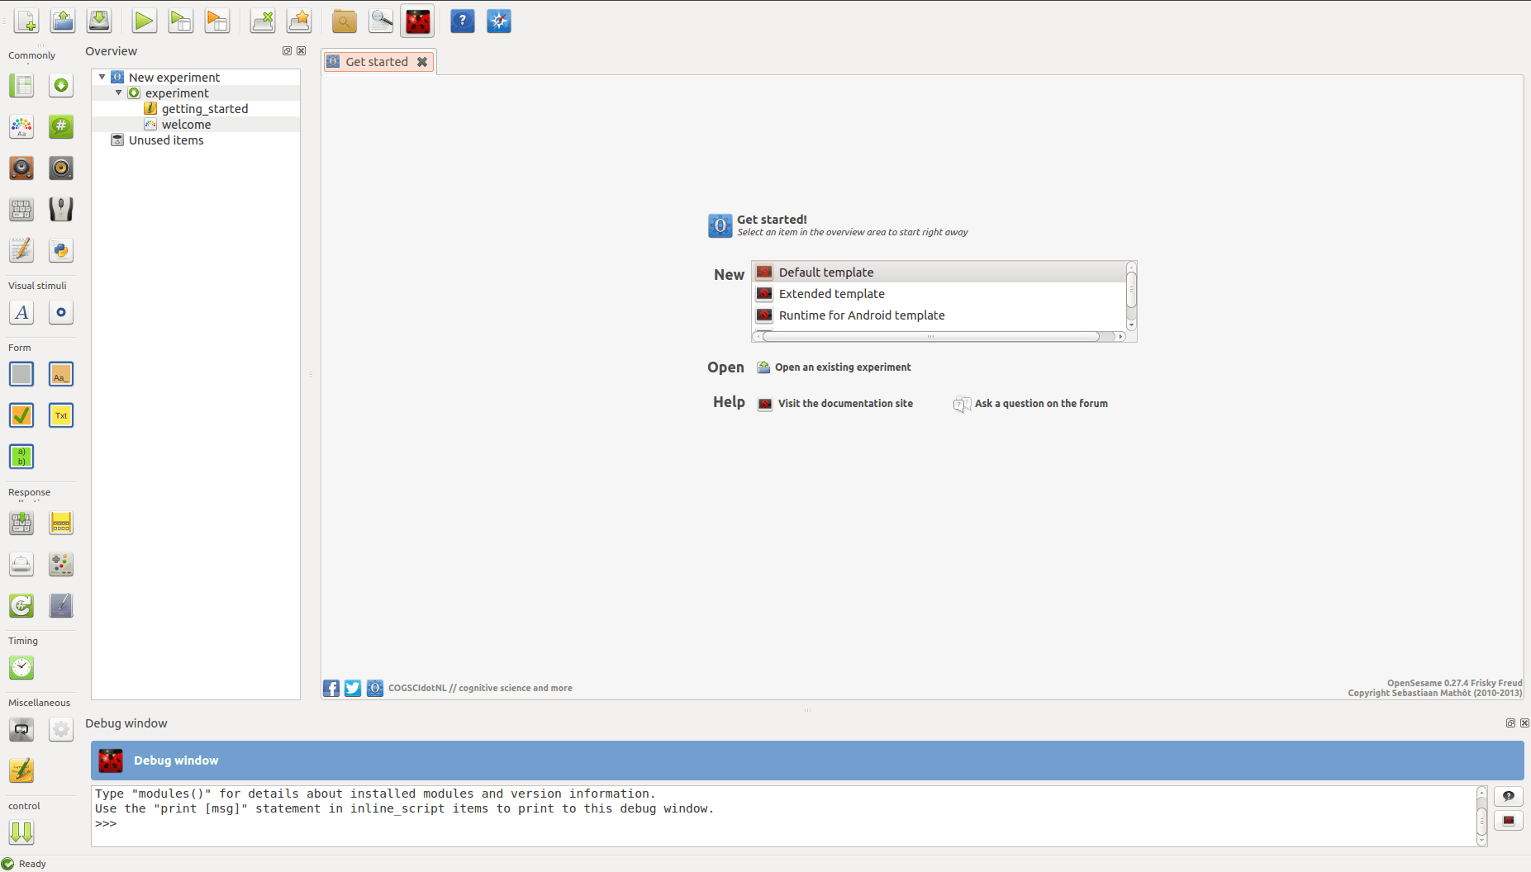1531x872 pixels.
Task: Choose the Extended template
Action: (x=939, y=293)
